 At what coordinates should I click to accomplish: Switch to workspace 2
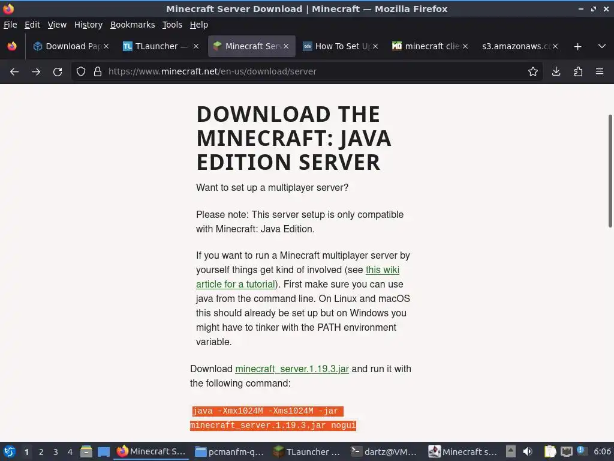tap(41, 452)
